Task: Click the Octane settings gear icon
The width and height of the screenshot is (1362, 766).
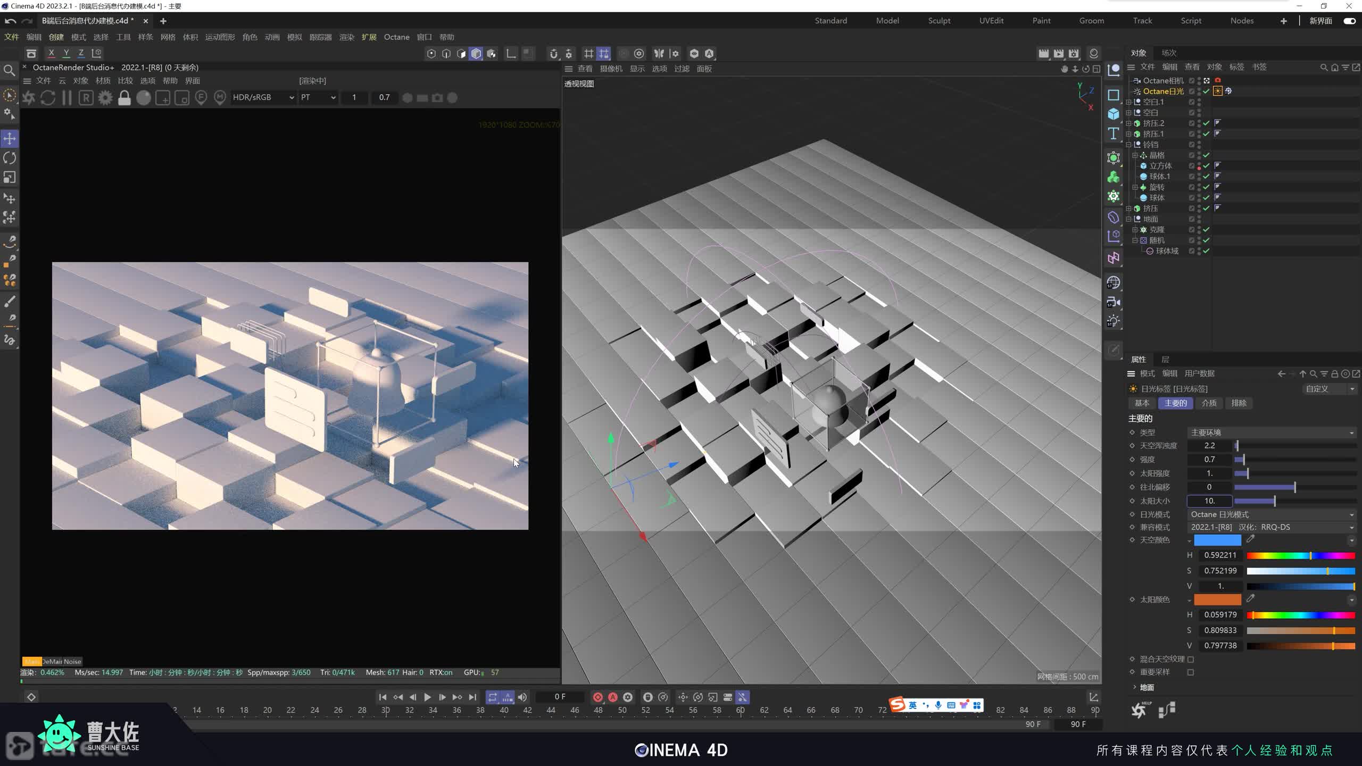Action: pos(105,98)
